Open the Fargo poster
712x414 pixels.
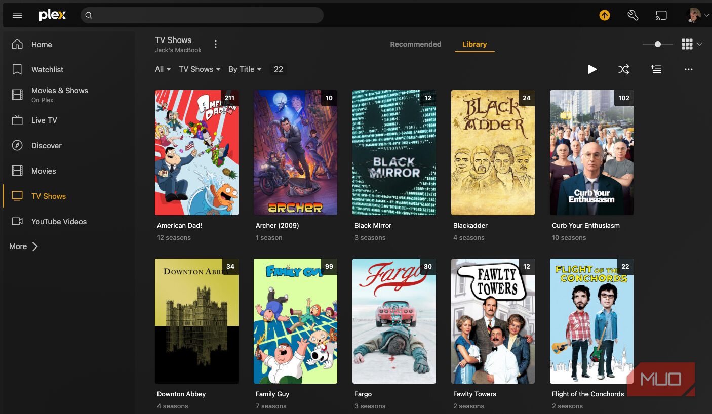tap(394, 321)
